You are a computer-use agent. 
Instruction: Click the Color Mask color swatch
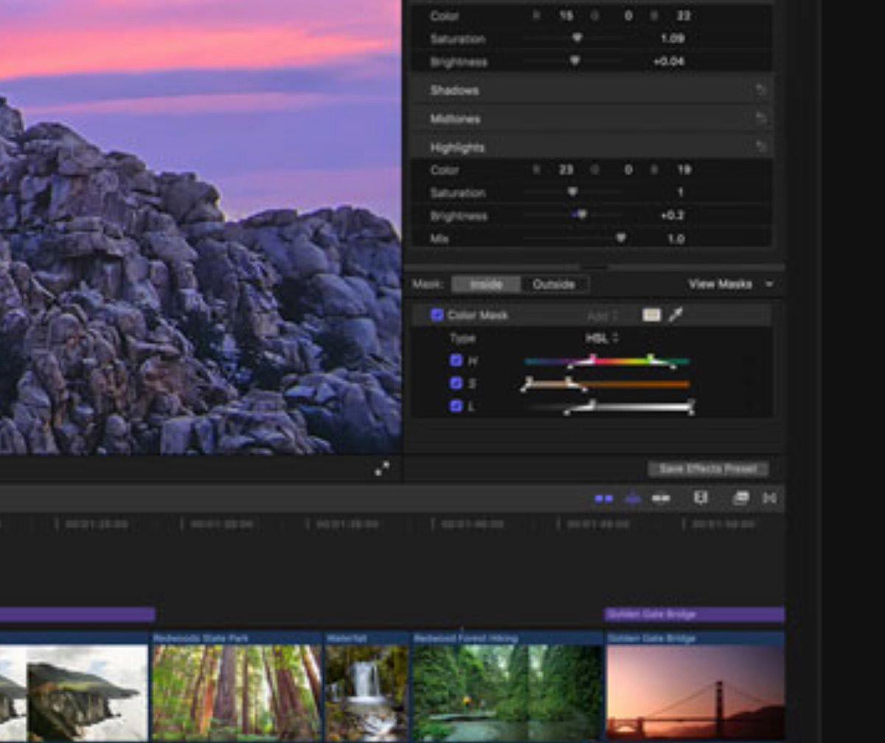point(651,315)
